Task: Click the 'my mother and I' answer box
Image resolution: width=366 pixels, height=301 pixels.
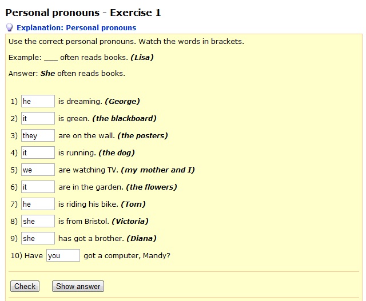Action: pos(38,170)
